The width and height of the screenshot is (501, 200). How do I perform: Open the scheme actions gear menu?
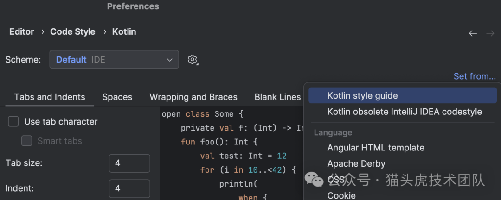pyautogui.click(x=193, y=59)
